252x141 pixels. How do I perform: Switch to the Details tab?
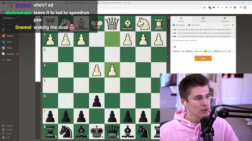click(203, 19)
